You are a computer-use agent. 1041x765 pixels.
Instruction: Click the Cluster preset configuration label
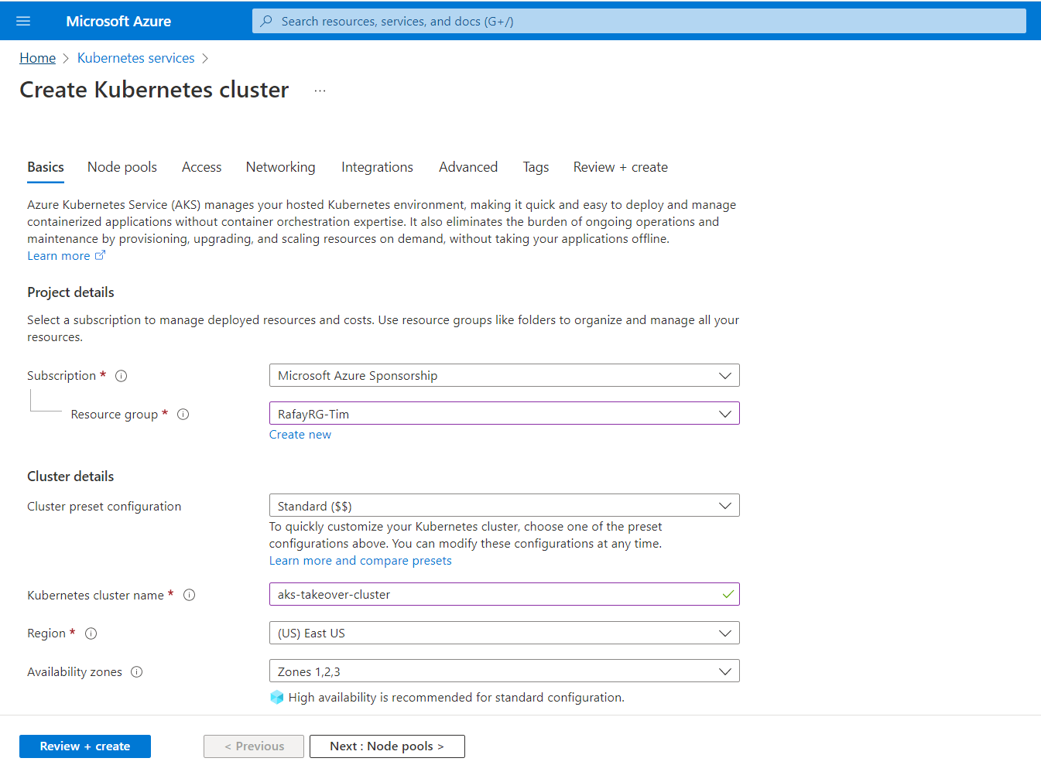(x=104, y=507)
